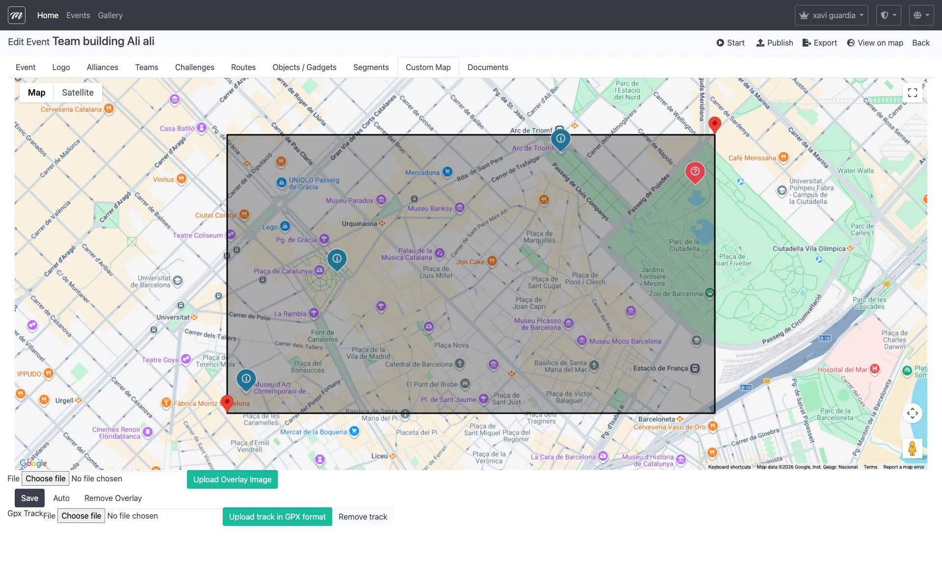This screenshot has width=942, height=574.
Task: Click Upload track in GPX format
Action: [277, 517]
